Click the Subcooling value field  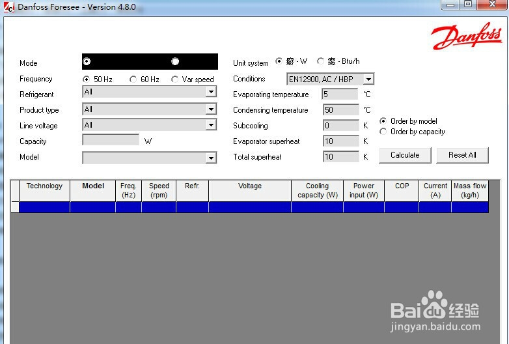tap(341, 125)
